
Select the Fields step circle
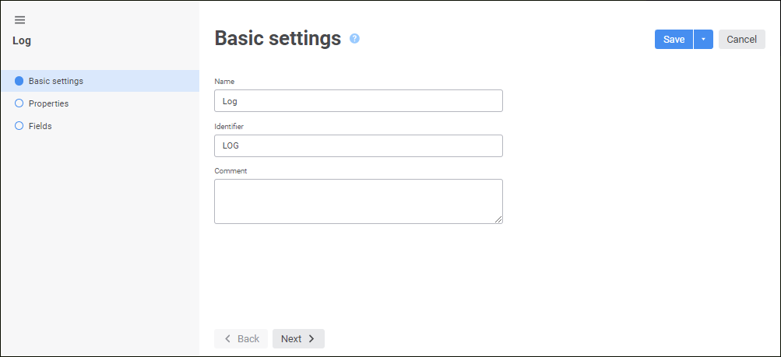(x=19, y=126)
